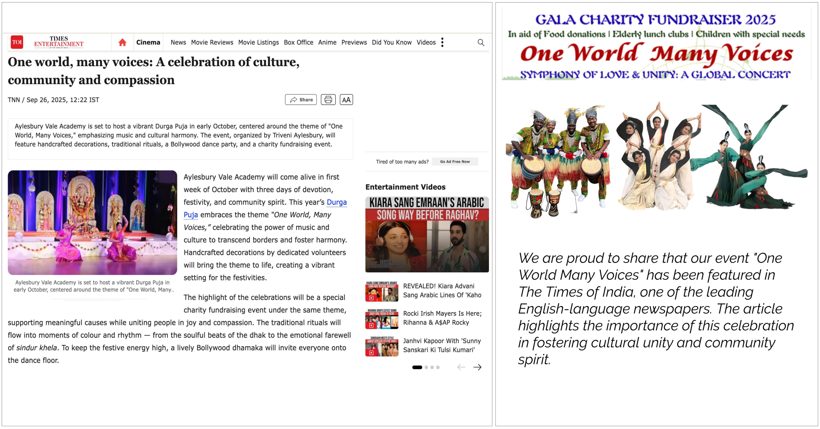Go to the home icon
Viewport: 820px width, 429px height.
122,42
